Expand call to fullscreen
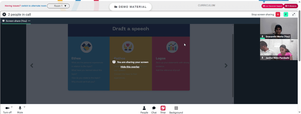Screen dimensions: 301x114 [293, 14]
